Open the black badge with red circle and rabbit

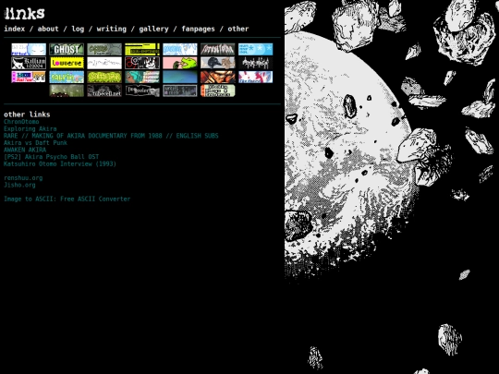[142, 63]
